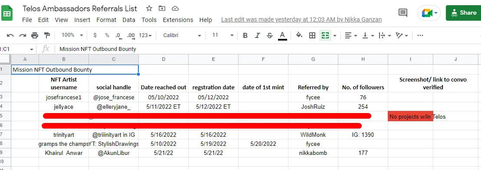Start a Google Meet call
481x170 pixels.
[429, 13]
